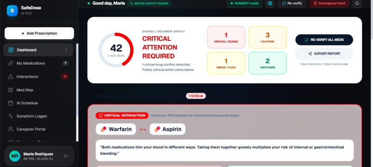The image size is (373, 167).
Task: Click the Med Map icon
Action: point(11,90)
